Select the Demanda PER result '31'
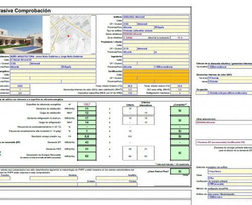 click(87, 149)
